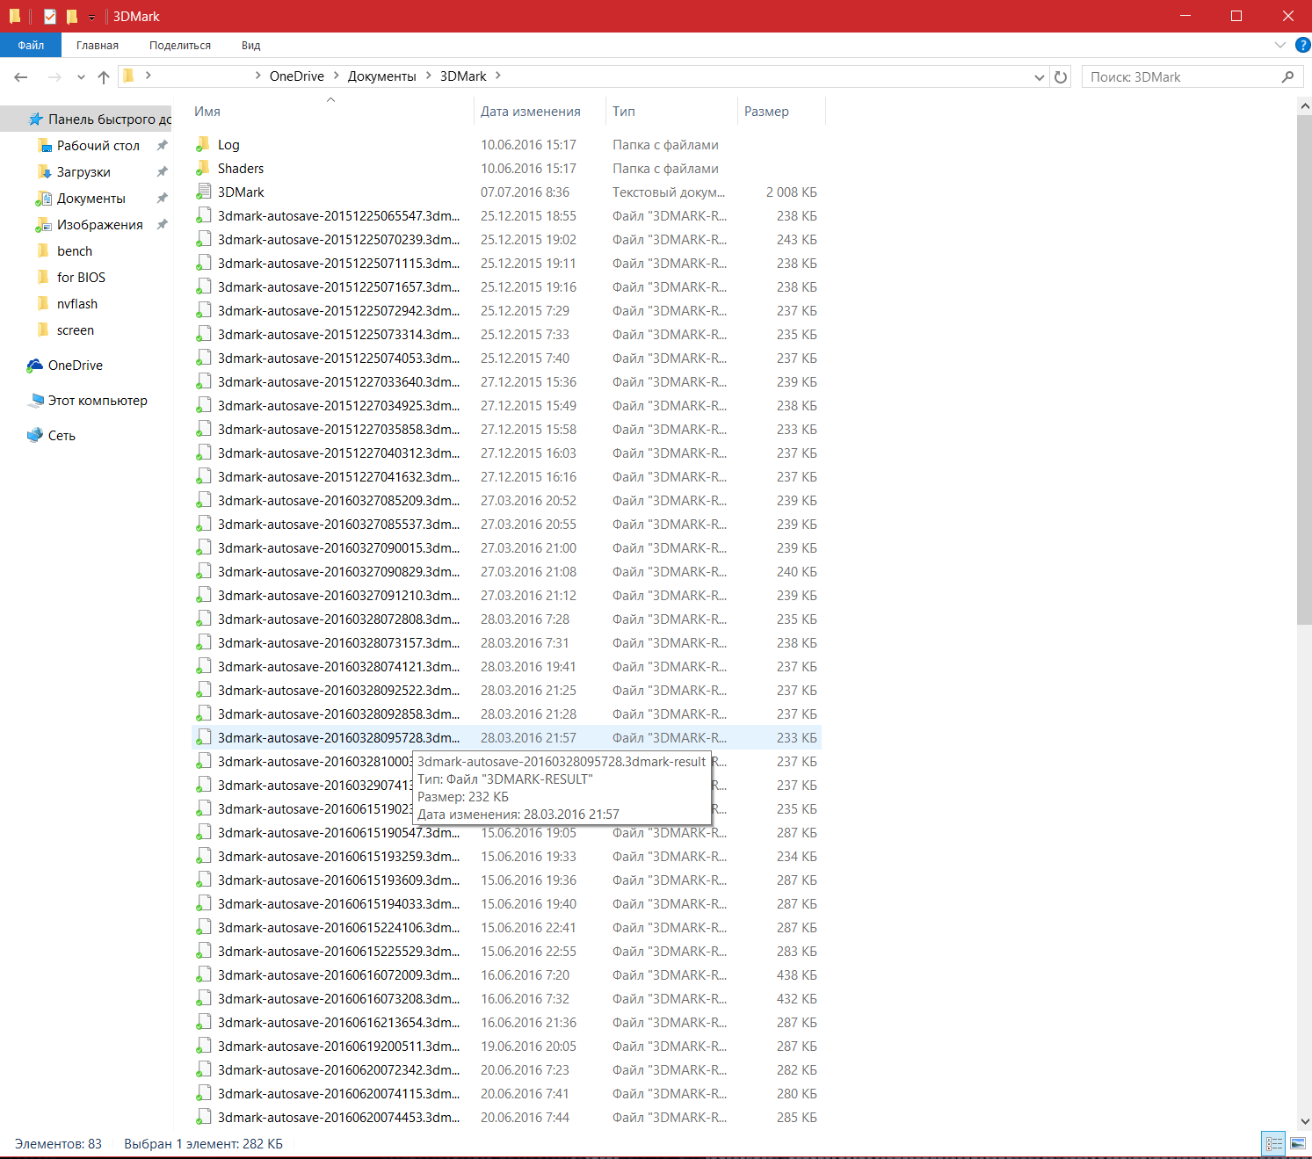
Task: Click the Properties checkmark icon in the title bar
Action: (x=50, y=16)
